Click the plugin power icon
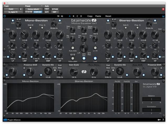 pos(5,16)
